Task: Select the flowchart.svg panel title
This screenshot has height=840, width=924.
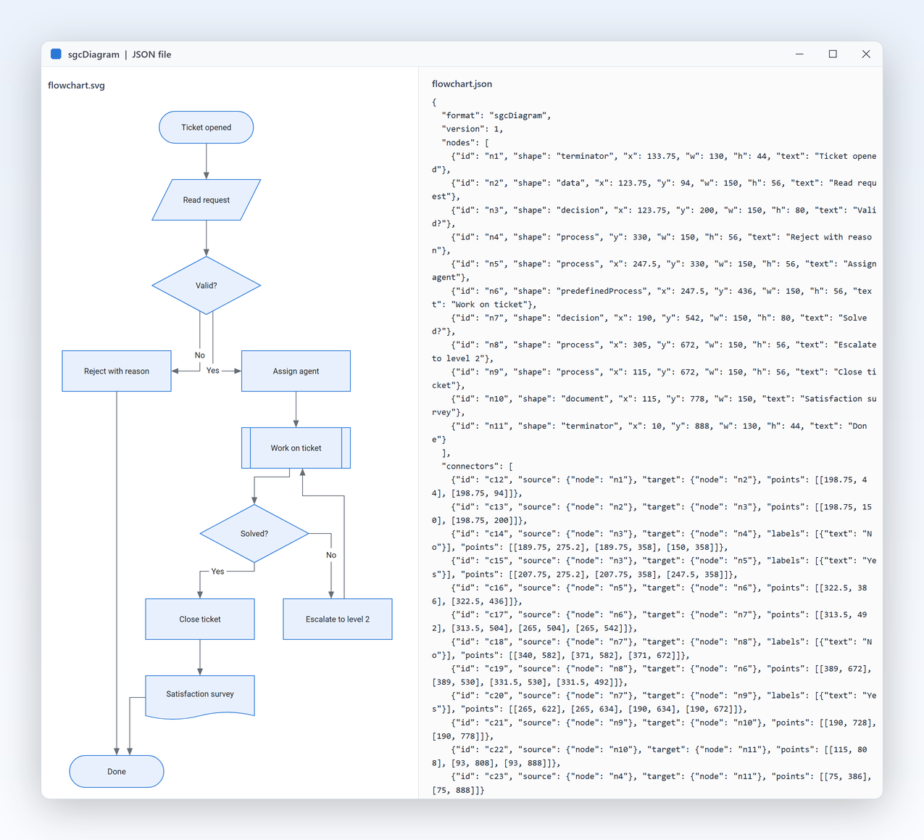Action: pyautogui.click(x=76, y=86)
